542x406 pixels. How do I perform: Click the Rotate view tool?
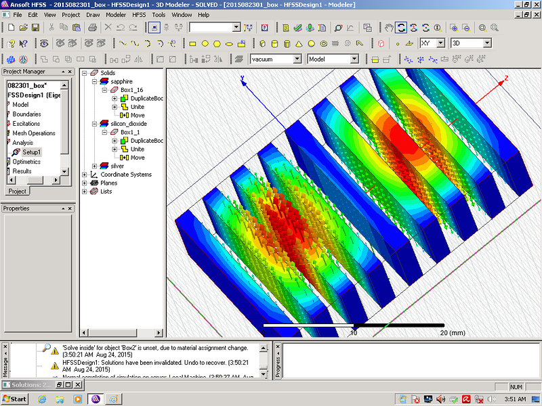[x=401, y=28]
